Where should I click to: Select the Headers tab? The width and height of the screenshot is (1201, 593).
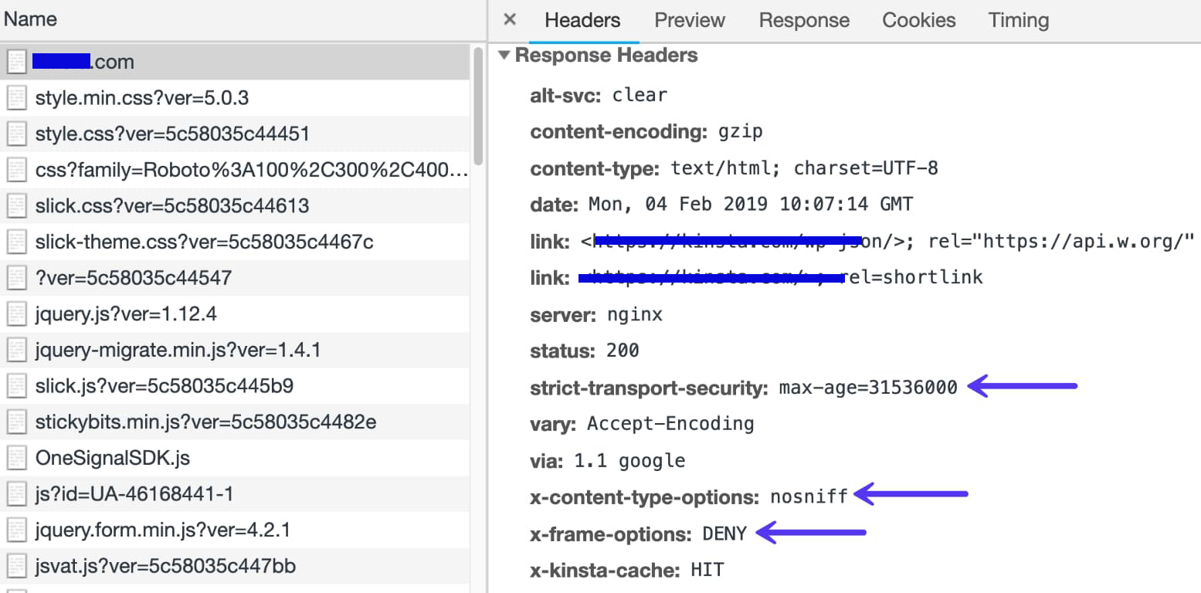pos(582,20)
